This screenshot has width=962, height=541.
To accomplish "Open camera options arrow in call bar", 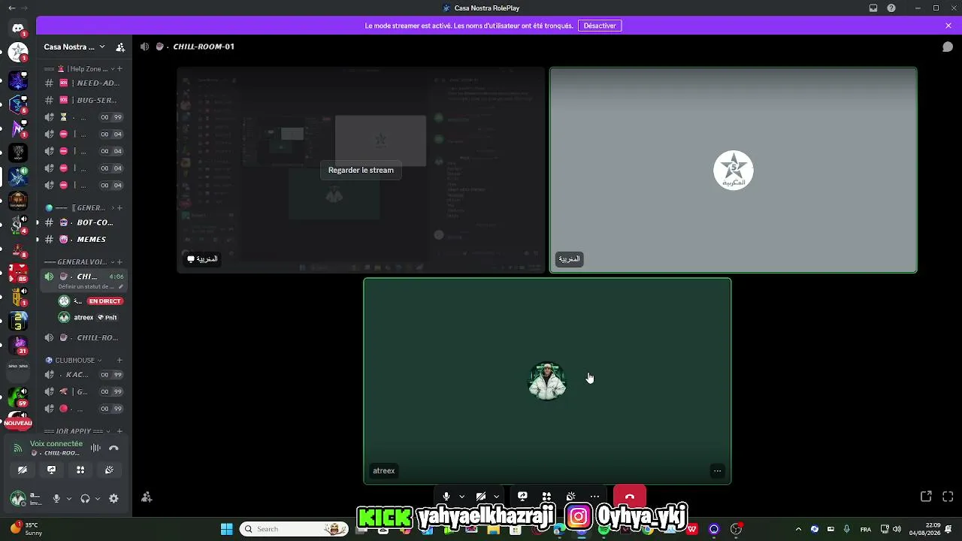I will pyautogui.click(x=496, y=497).
